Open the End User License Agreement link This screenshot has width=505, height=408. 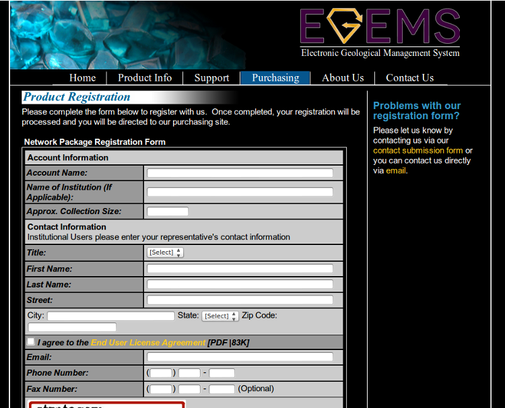(x=148, y=343)
